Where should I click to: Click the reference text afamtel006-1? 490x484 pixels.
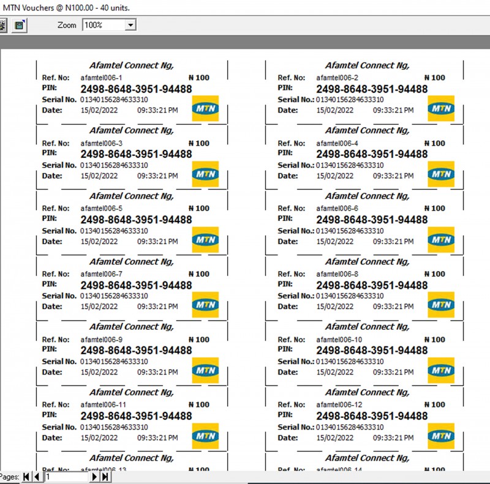(x=101, y=78)
